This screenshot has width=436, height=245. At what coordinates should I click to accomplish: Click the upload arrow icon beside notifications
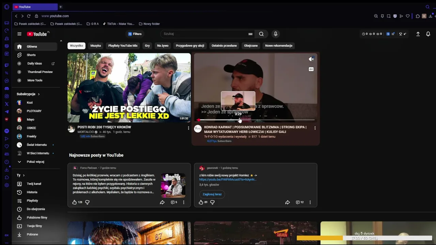418,34
